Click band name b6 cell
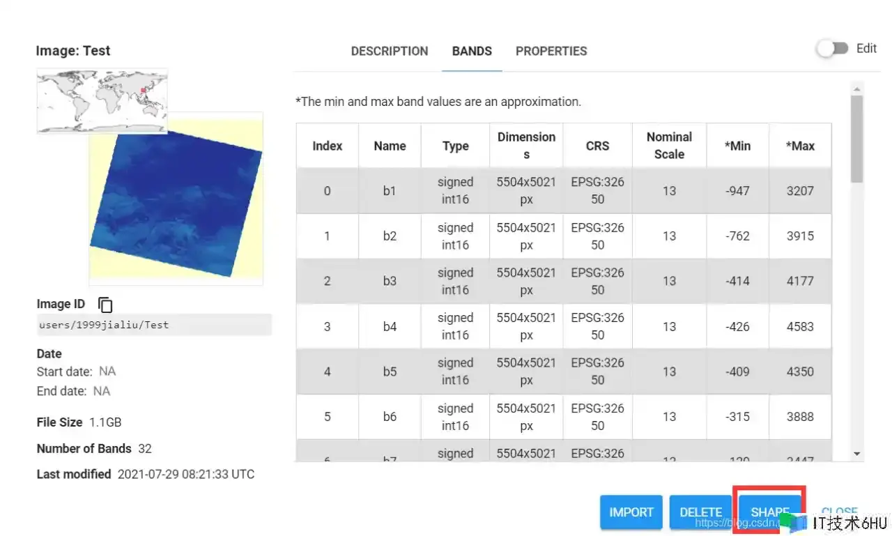 [390, 417]
